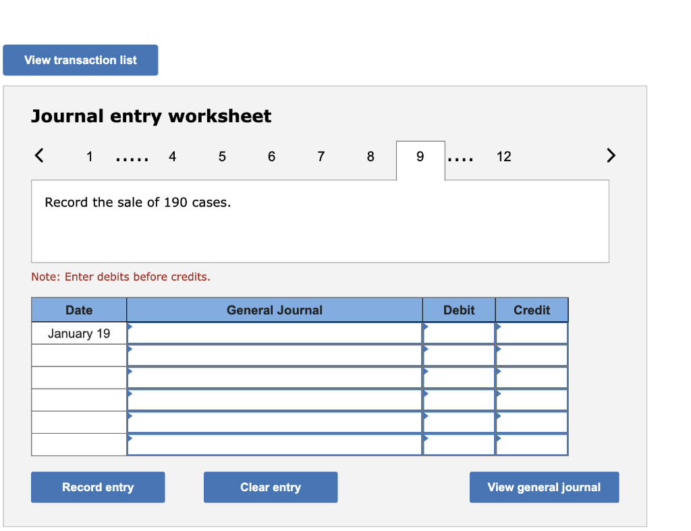Viewport: 691px width, 531px height.
Task: Jump to transaction 12
Action: 503,157
